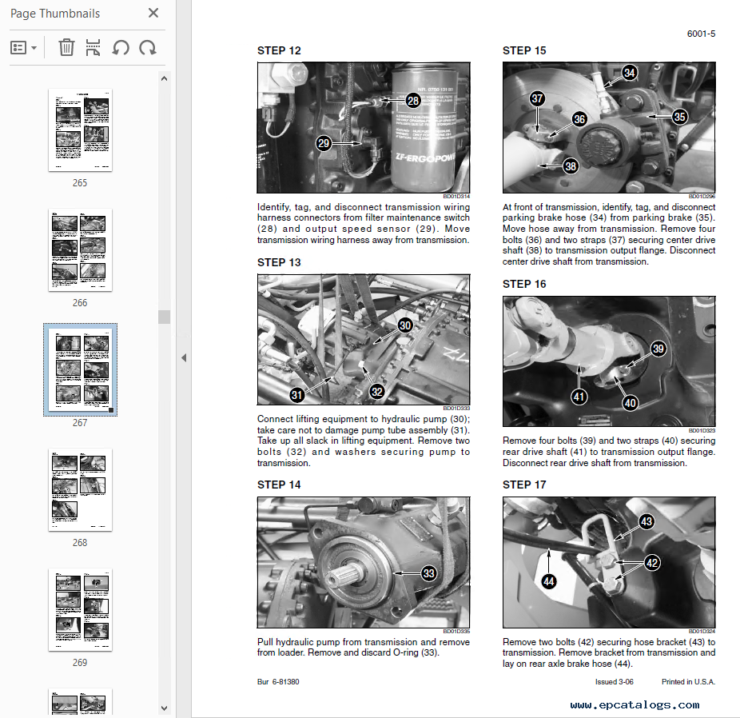This screenshot has height=718, width=740.
Task: Click the STEP 13 heading
Action: pos(279,262)
